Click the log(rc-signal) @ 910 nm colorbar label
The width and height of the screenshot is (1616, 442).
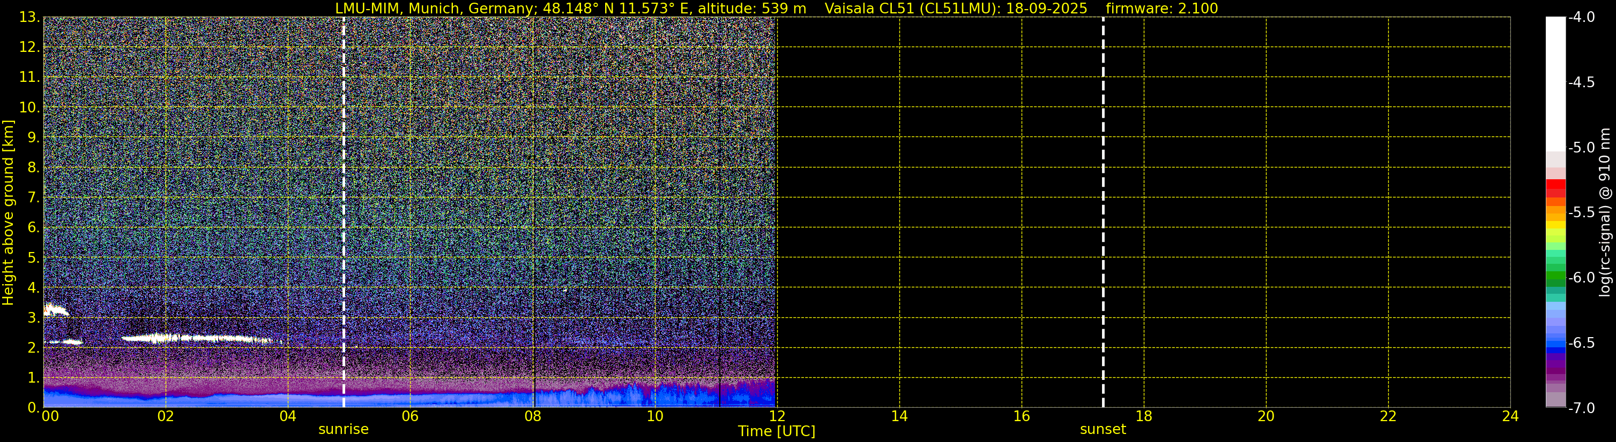coord(1605,212)
